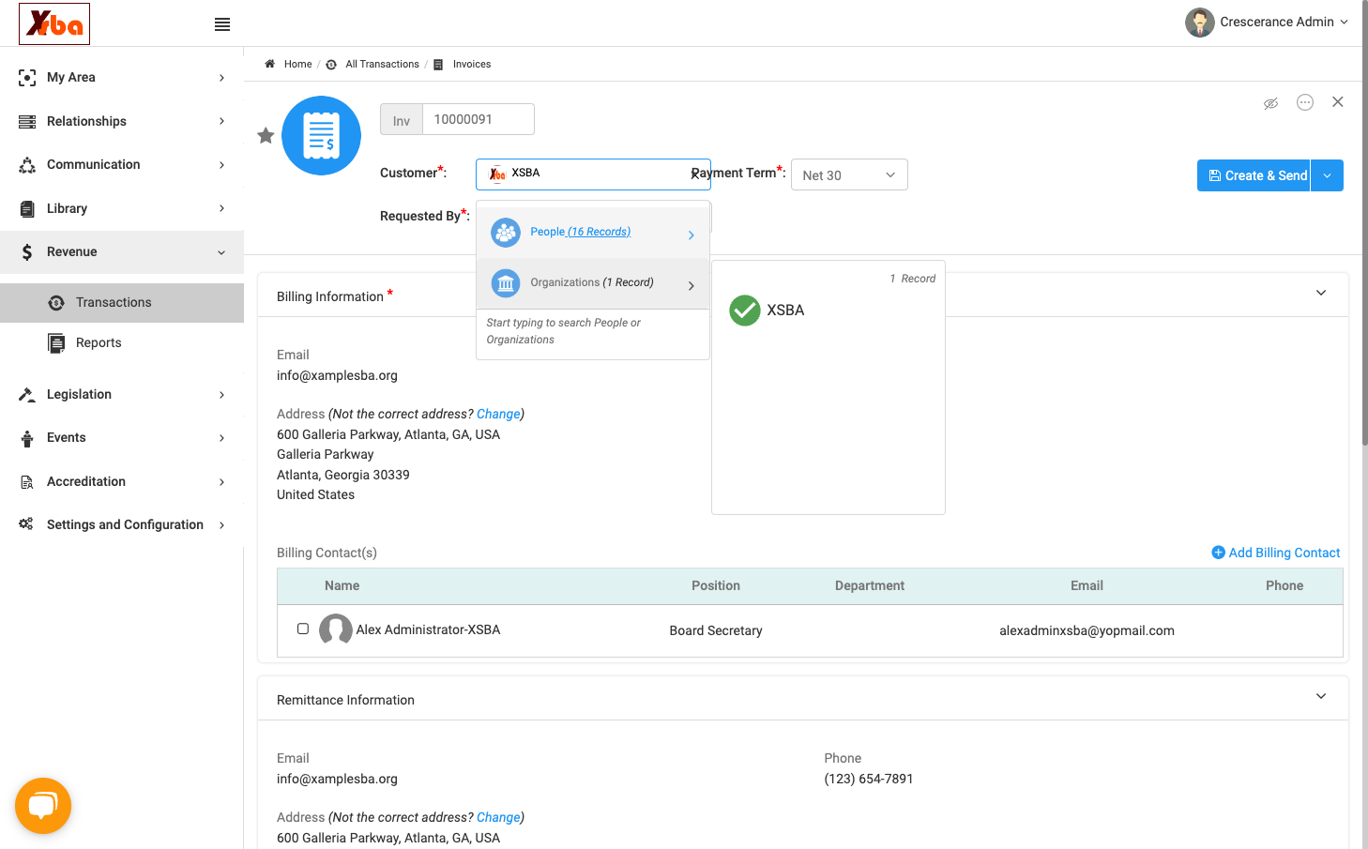Click the invoice number input field
This screenshot has width=1368, height=849.
[479, 119]
